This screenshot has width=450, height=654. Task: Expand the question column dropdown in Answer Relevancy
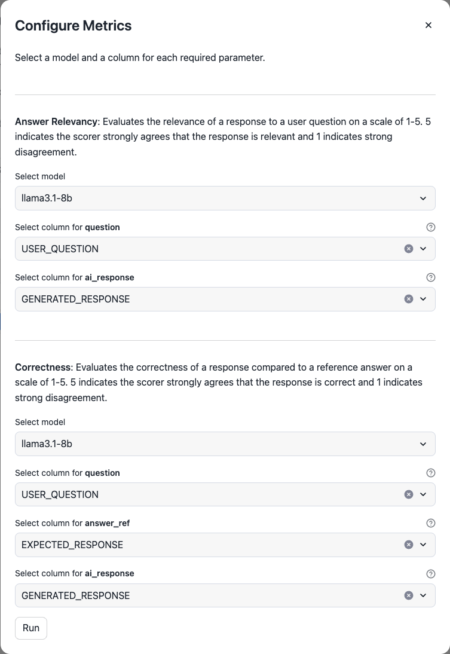[424, 249]
